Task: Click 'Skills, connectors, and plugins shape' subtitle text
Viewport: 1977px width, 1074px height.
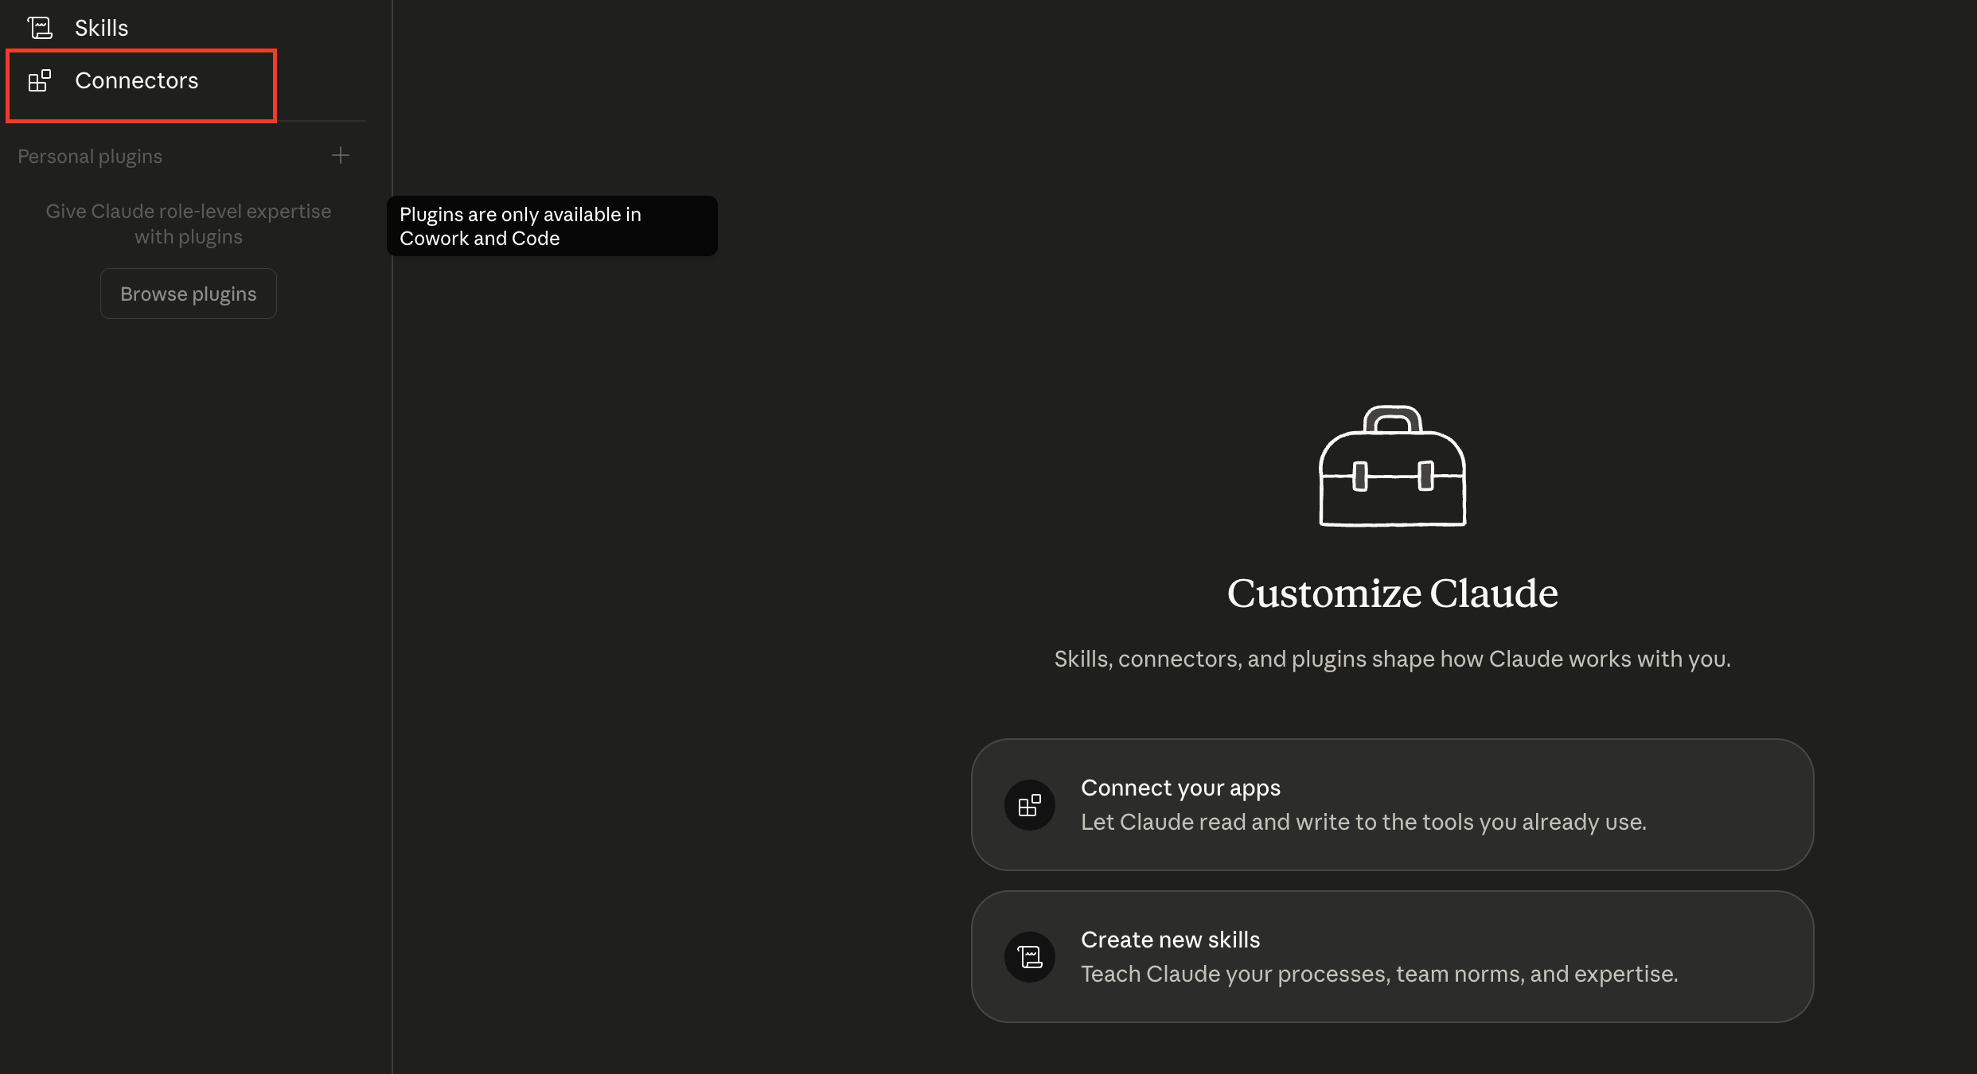Action: pos(1392,659)
